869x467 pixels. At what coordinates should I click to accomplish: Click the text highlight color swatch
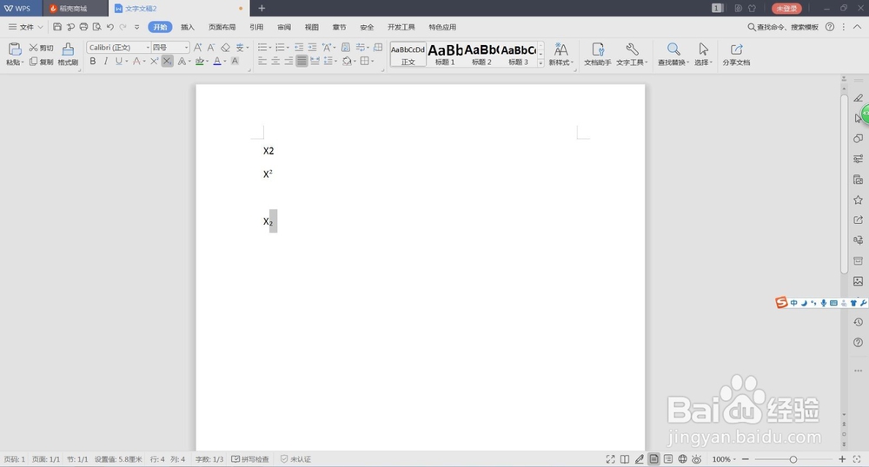click(200, 61)
